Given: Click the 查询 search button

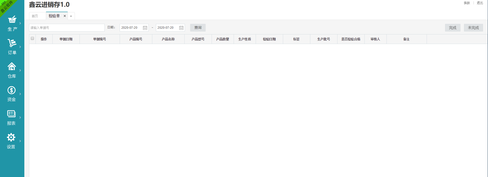Looking at the screenshot, I should 198,28.
